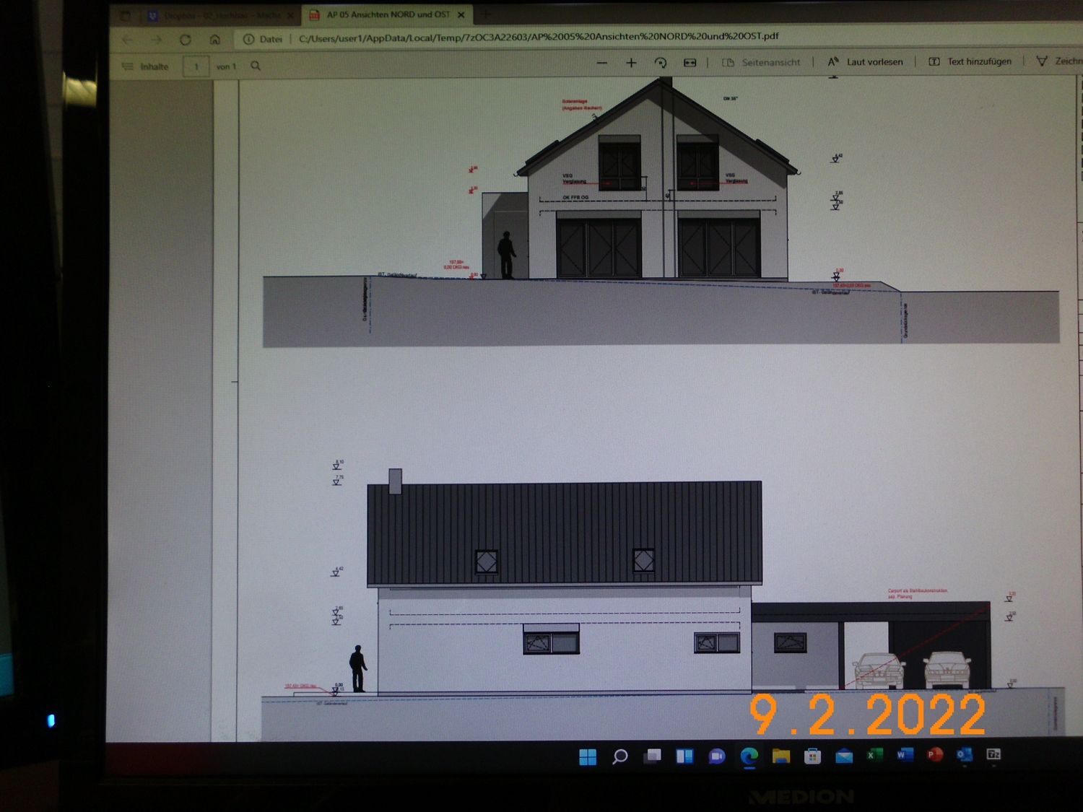Click the address bar with PDF path
This screenshot has width=1083, height=812.
(538, 37)
